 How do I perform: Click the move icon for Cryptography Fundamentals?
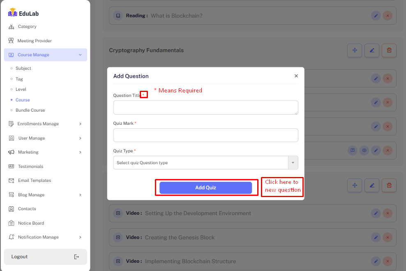point(354,51)
